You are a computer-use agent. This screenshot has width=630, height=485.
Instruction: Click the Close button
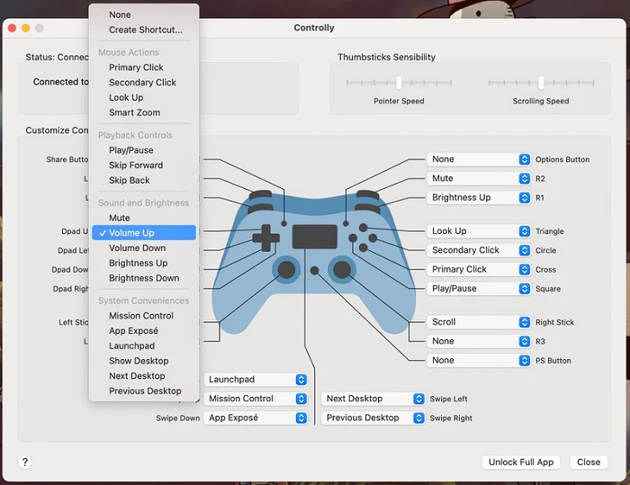pos(589,463)
